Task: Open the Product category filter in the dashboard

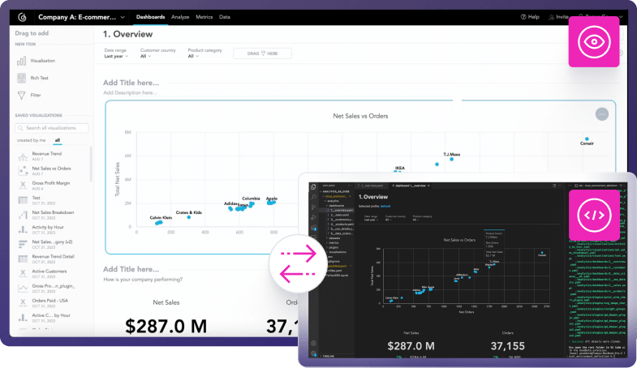Action: [204, 53]
